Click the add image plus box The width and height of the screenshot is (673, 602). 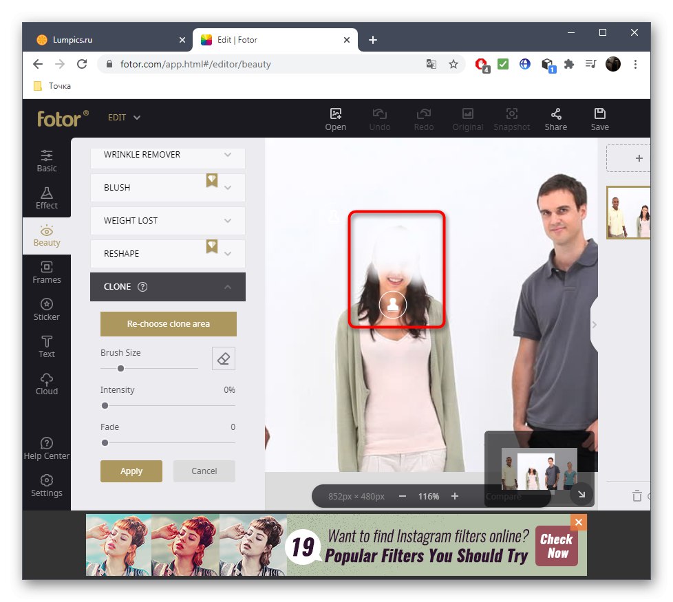tap(629, 158)
